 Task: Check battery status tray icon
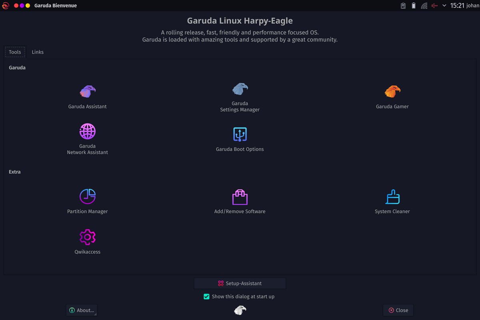coord(414,6)
